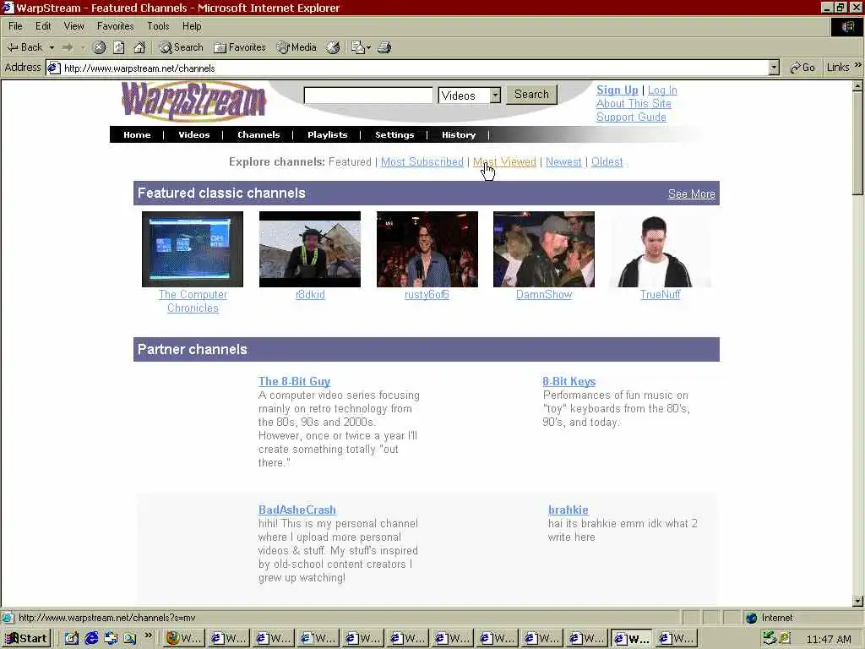Click the Mail toolbar icon

click(x=357, y=47)
